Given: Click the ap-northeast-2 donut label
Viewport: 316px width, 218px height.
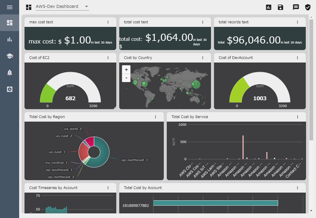Looking at the screenshot, I should [x=61, y=177].
